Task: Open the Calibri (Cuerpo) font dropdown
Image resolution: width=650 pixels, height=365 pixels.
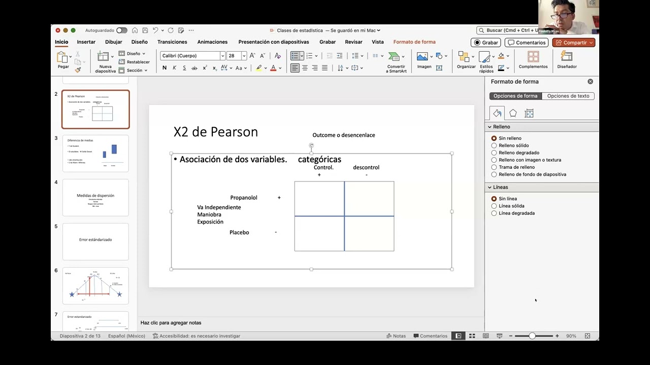Action: [x=222, y=56]
